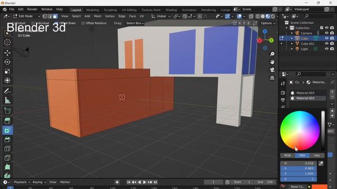Open the Playback dropdown
Viewport: 337px width, 189px height.
pos(22,182)
